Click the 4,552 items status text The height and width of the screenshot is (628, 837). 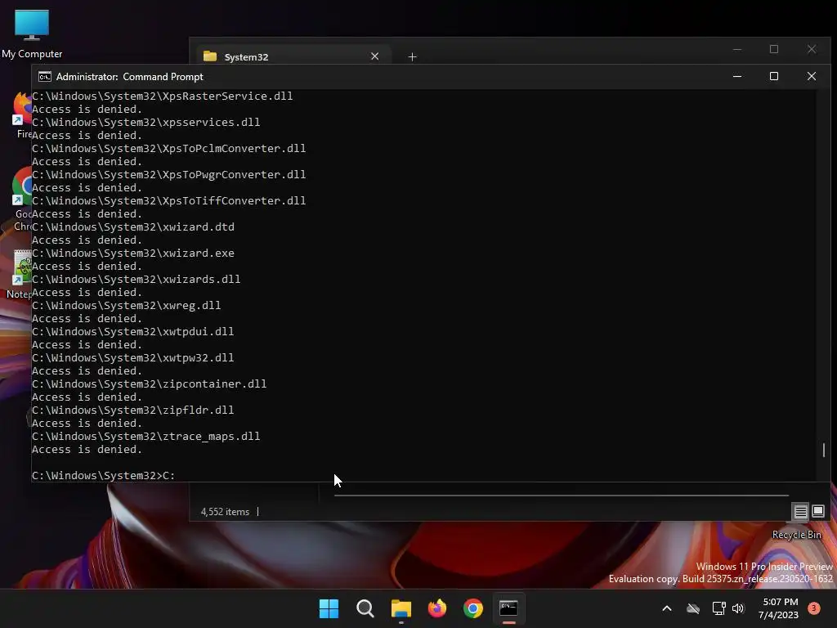225,512
